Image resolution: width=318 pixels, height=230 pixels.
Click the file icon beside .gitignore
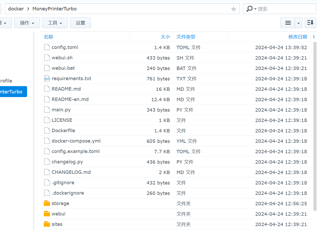[x=47, y=183]
